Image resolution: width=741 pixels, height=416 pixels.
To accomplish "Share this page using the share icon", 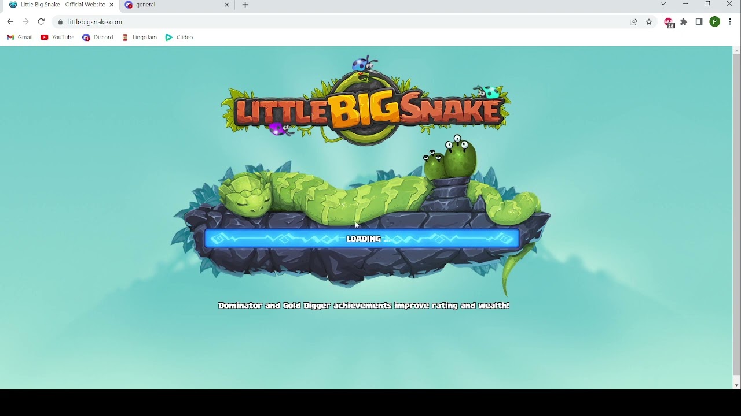I will click(633, 22).
